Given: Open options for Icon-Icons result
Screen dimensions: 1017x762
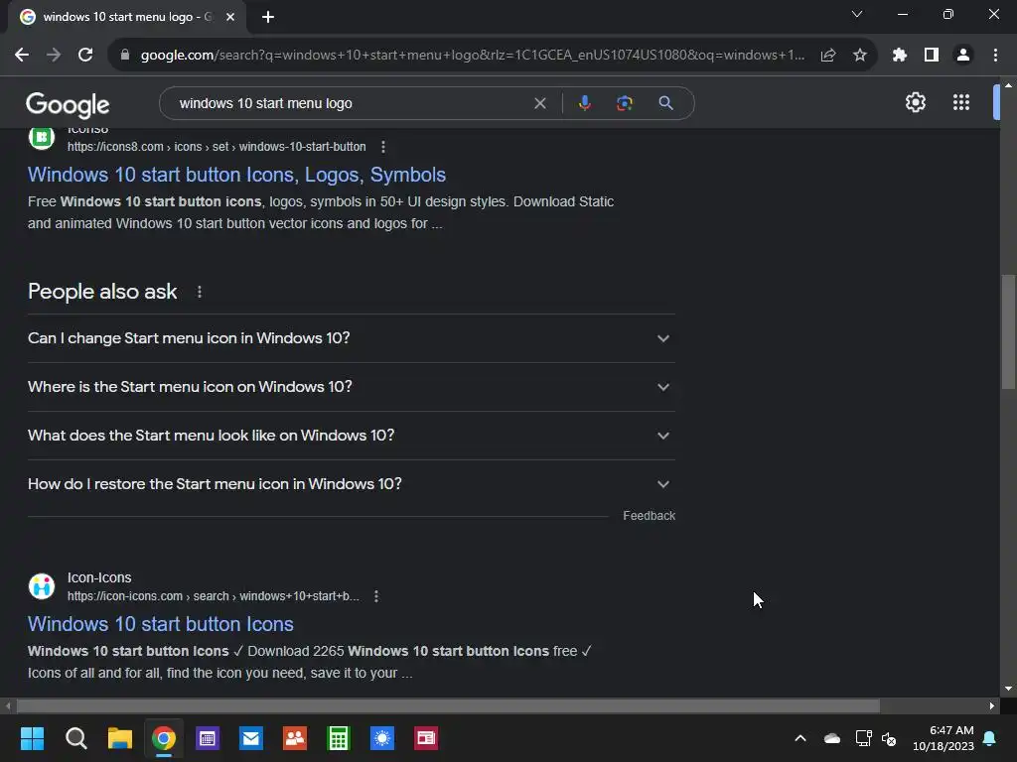Looking at the screenshot, I should tap(376, 596).
